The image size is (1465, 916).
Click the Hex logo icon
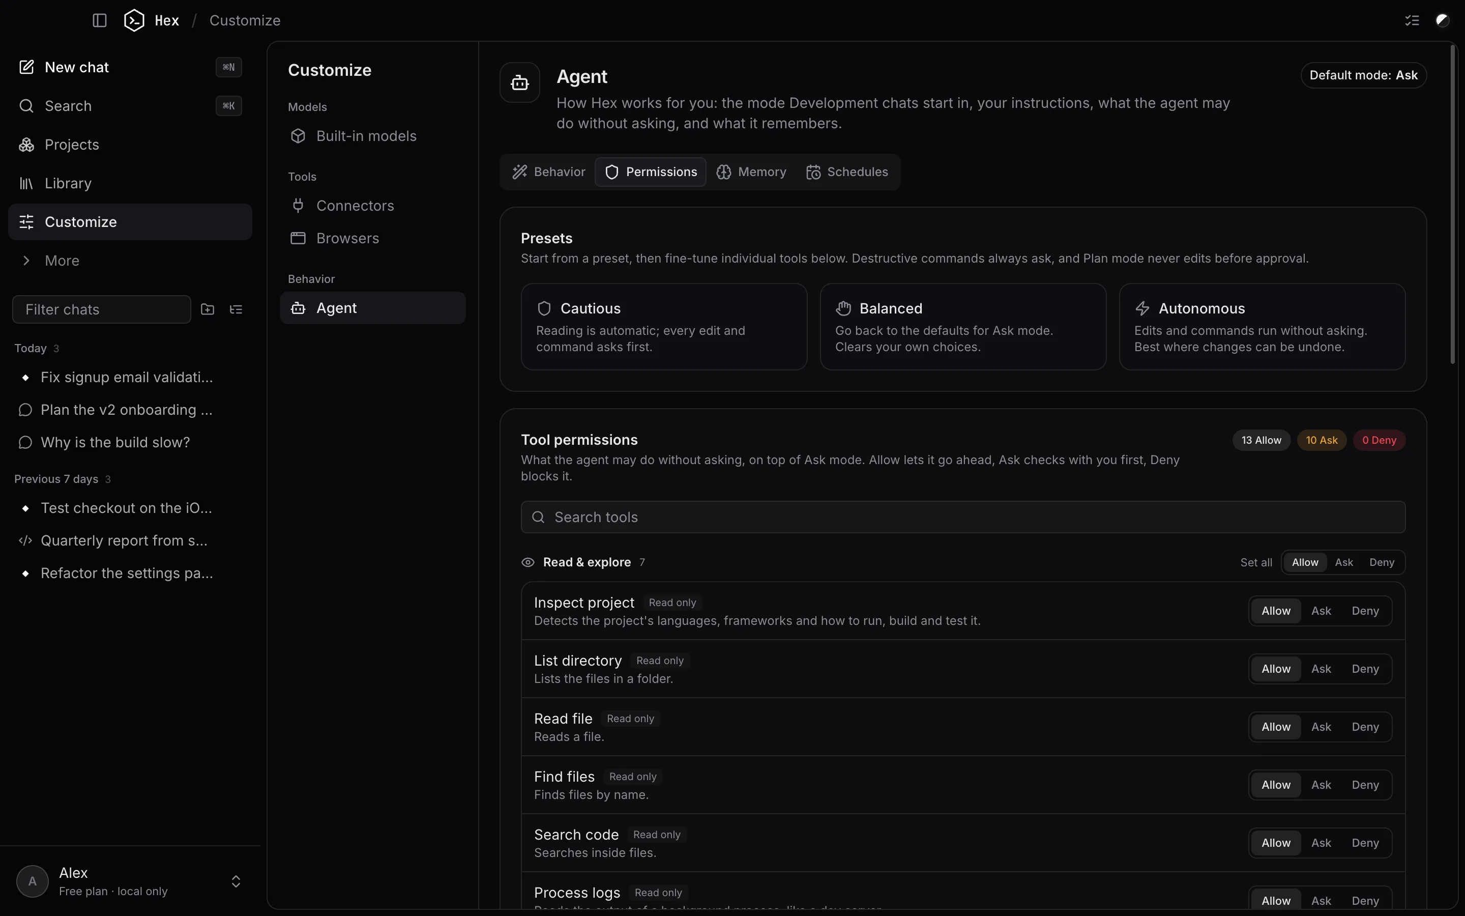(134, 20)
